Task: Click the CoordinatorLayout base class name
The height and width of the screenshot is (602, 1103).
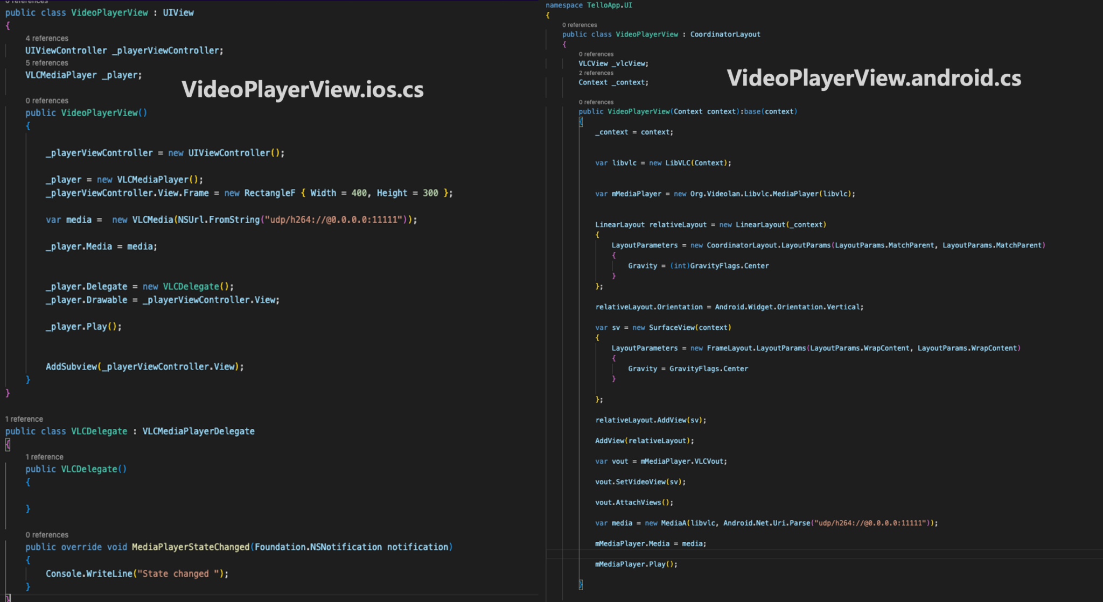Action: (725, 34)
